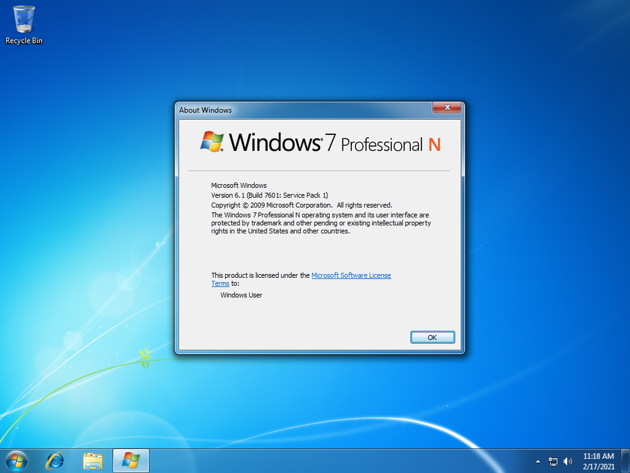The width and height of the screenshot is (630, 473).
Task: Select the active About Windows taskbar button
Action: 130,460
